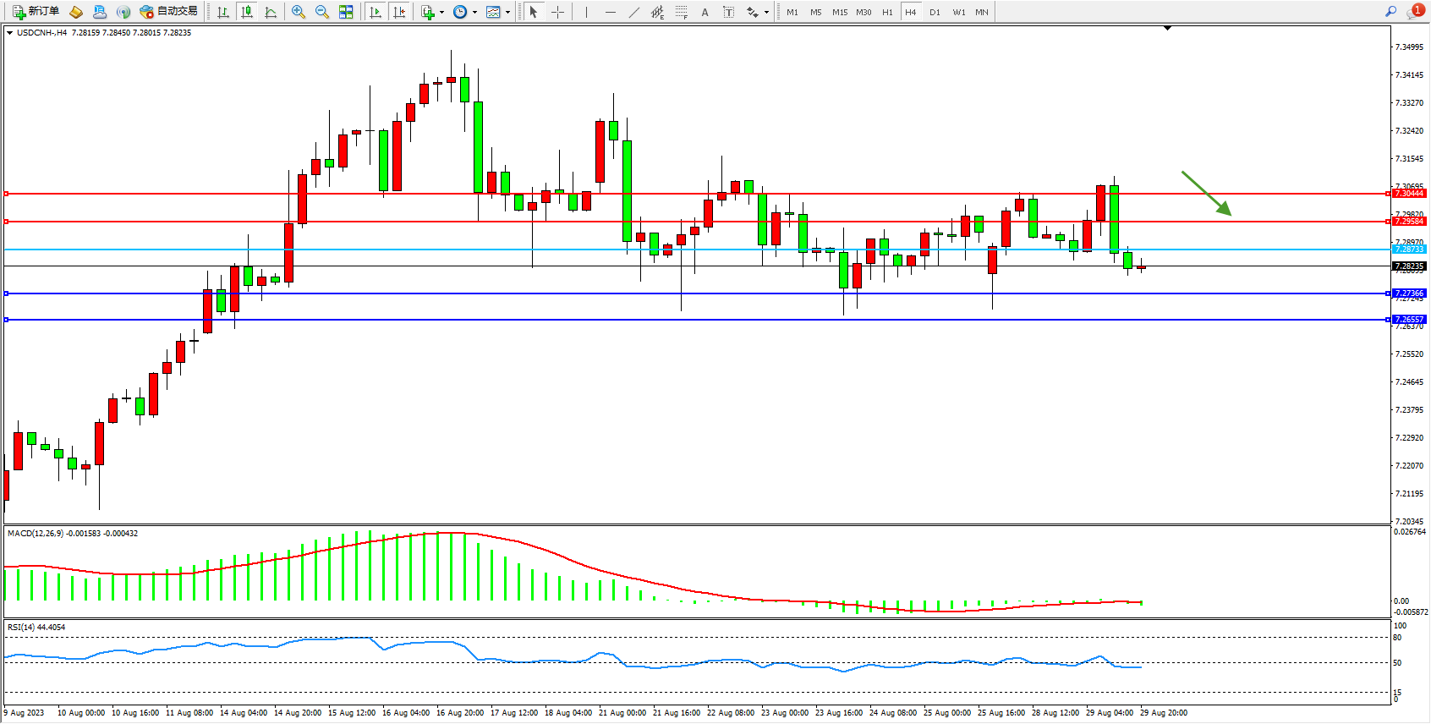Image resolution: width=1431 pixels, height=724 pixels.
Task: Toggle chart shift from right edge
Action: (x=400, y=12)
